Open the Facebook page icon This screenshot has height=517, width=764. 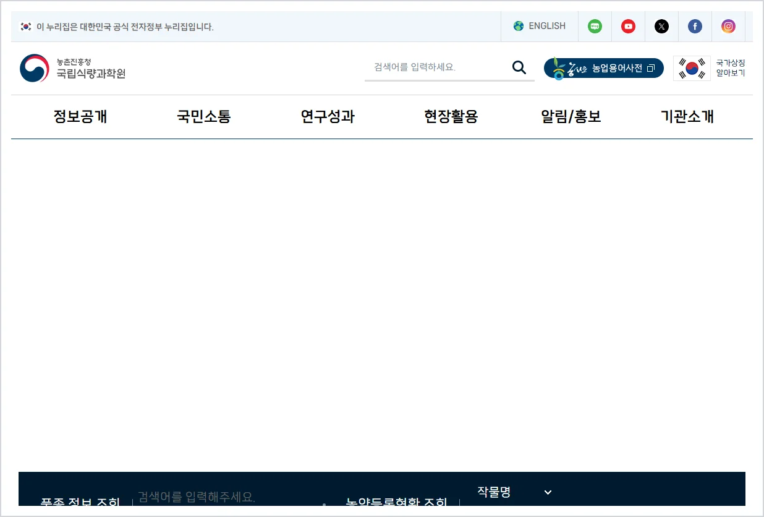click(695, 27)
